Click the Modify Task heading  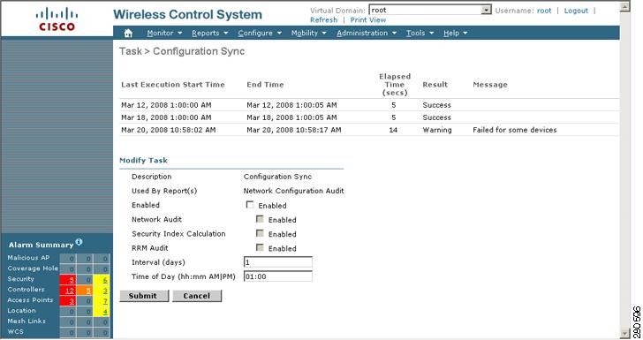coord(143,161)
